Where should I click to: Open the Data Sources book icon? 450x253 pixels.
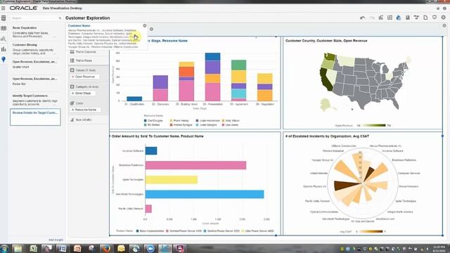point(4,28)
